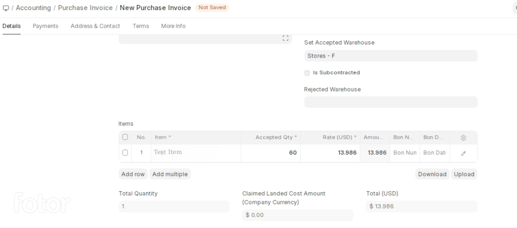517x228 pixels.
Task: Check the select-all checkbox in Items header
Action: [x=125, y=137]
